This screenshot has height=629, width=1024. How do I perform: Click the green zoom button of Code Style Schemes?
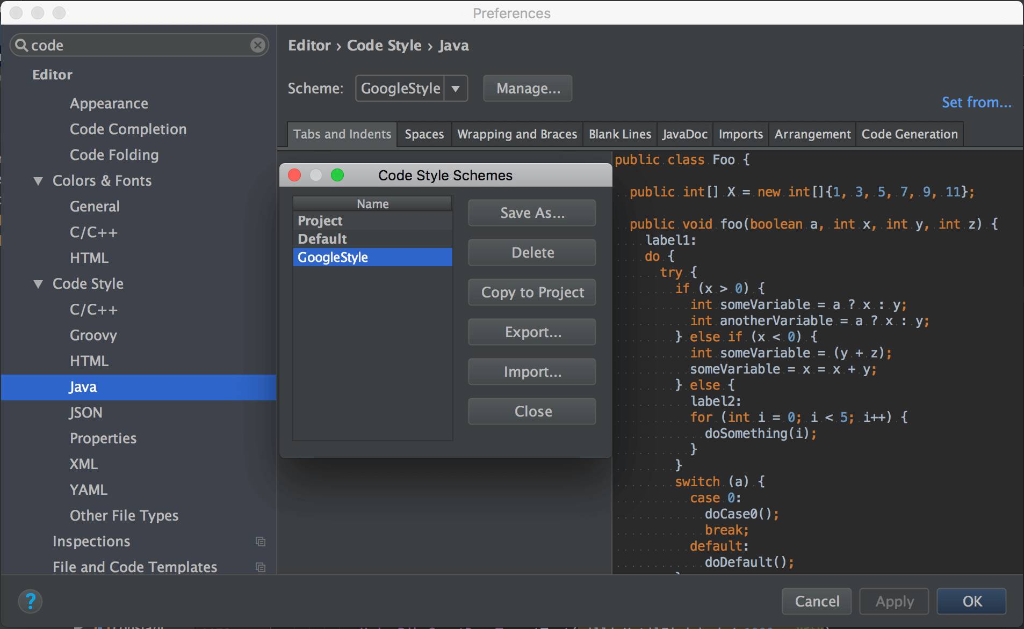337,175
